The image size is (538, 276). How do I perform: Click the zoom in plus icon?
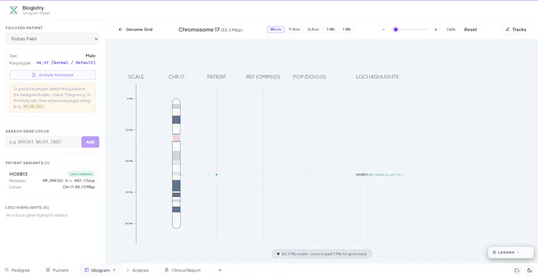[x=436, y=30]
